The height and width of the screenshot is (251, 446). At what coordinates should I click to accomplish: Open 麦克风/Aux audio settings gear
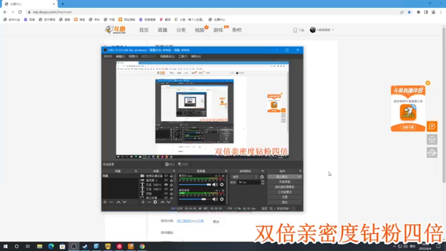point(222,185)
